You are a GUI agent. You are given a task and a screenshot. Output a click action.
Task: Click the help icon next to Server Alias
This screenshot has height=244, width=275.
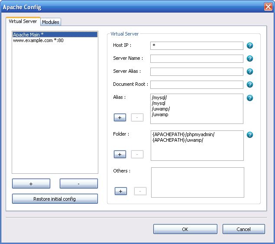(250, 72)
